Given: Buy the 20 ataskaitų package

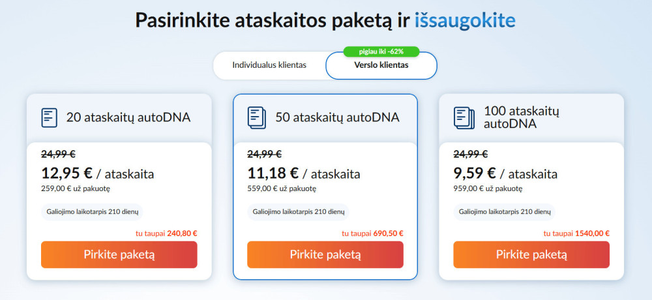Looking at the screenshot, I should tap(119, 254).
